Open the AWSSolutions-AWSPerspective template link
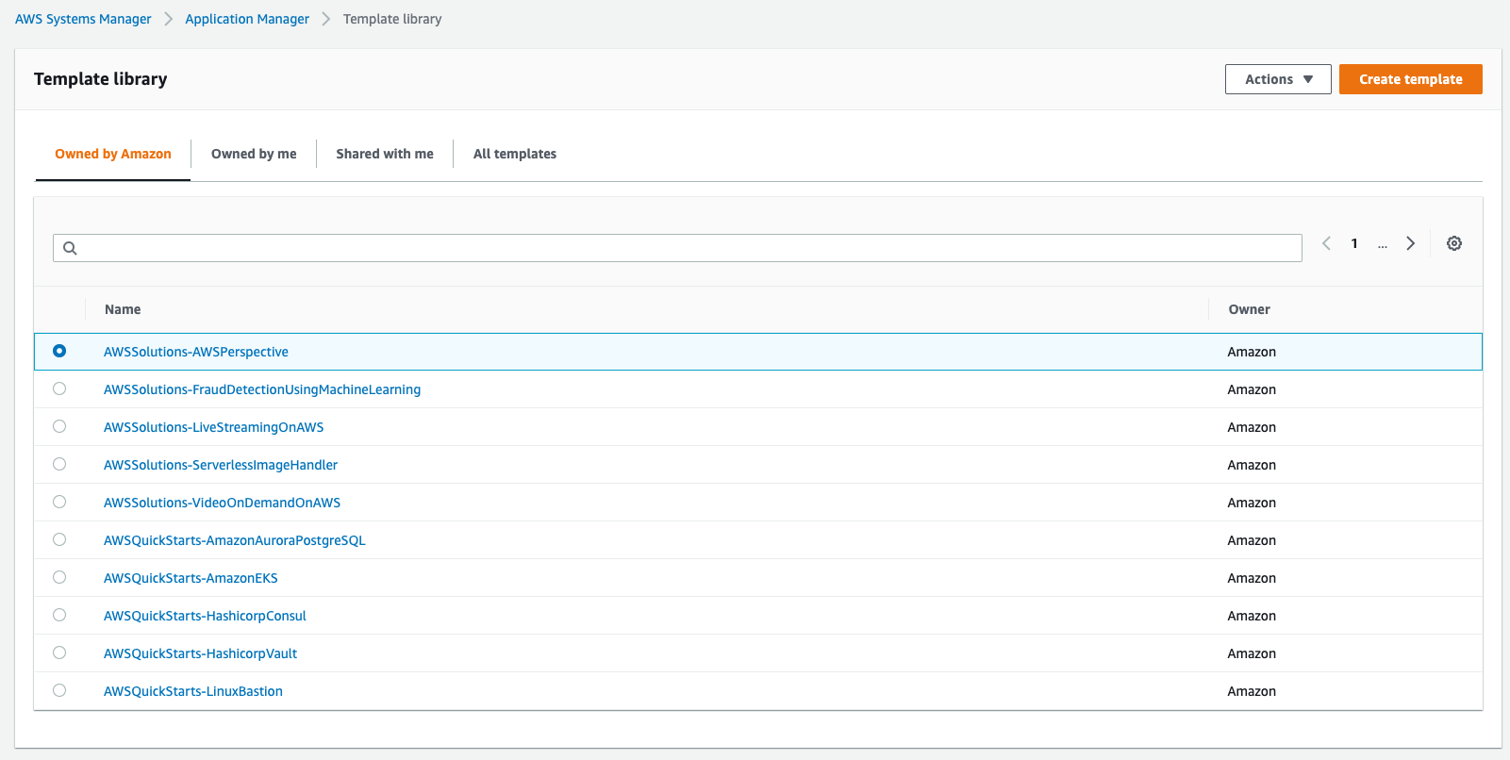 pyautogui.click(x=196, y=352)
